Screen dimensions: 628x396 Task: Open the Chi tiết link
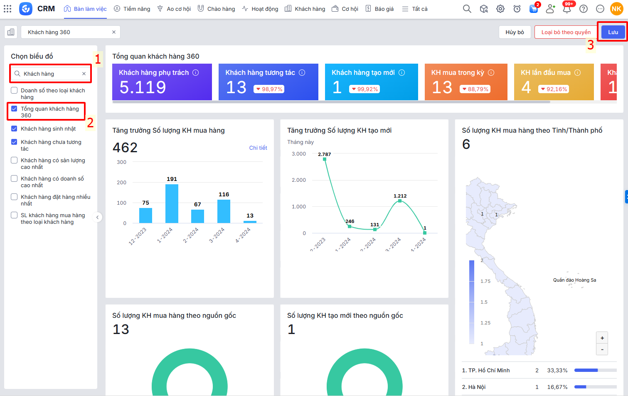tap(258, 148)
